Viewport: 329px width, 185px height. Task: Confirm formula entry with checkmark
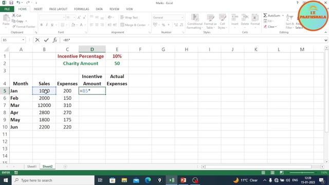(46, 40)
